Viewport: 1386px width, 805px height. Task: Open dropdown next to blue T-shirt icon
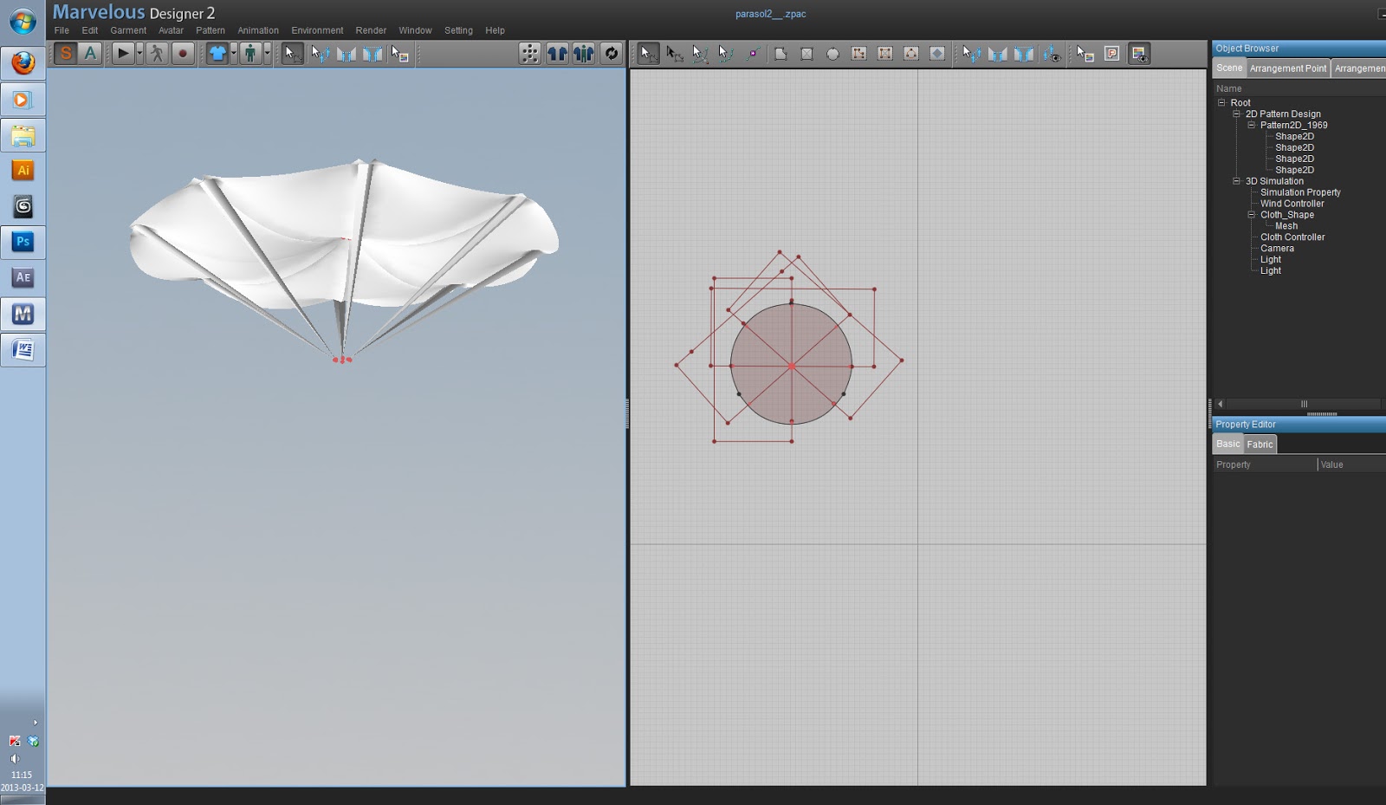pyautogui.click(x=234, y=54)
